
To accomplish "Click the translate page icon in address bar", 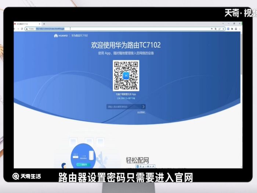I will point(216,29).
